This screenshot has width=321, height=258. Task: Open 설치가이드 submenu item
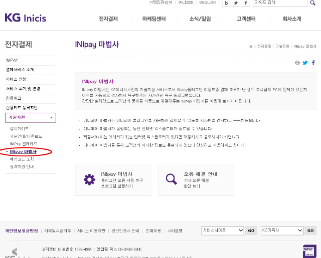click(19, 129)
